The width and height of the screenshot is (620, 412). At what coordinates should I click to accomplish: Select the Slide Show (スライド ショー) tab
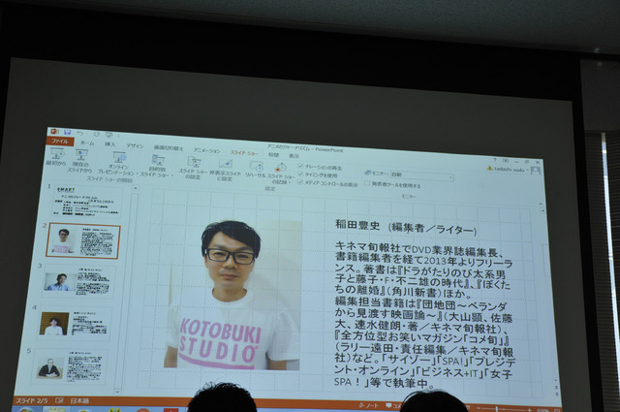click(x=244, y=153)
